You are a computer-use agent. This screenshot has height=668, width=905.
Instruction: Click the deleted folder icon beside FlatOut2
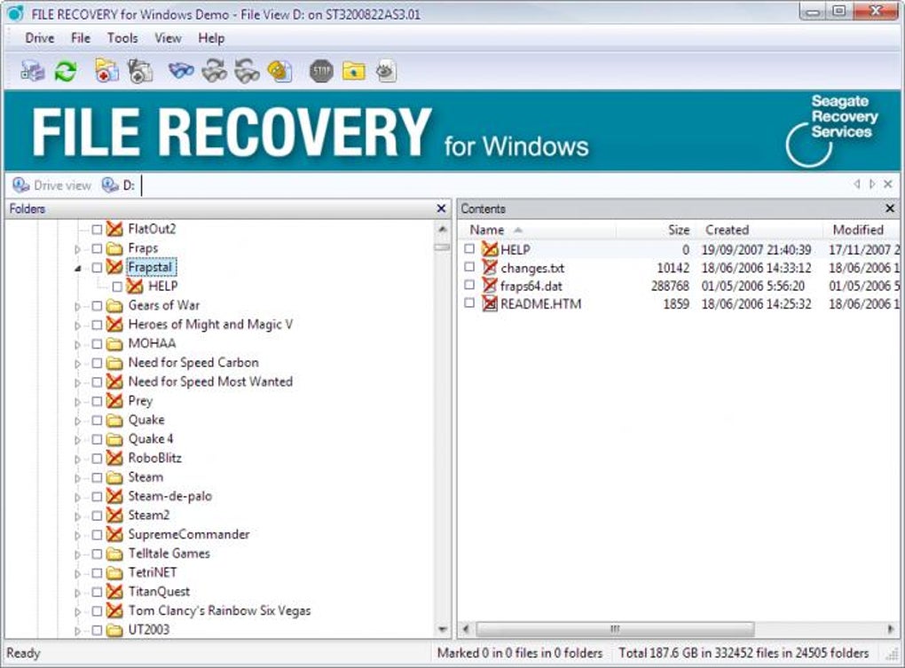coord(114,229)
